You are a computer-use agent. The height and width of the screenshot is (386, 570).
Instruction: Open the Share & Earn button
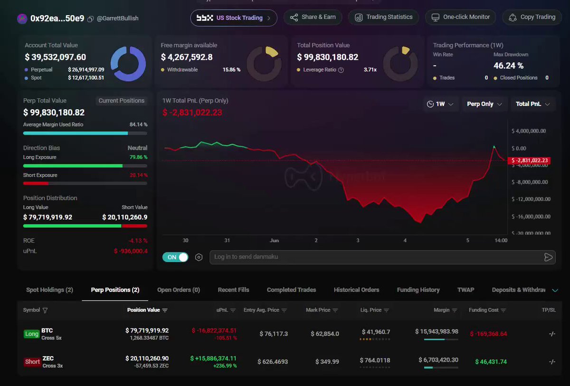coord(313,17)
